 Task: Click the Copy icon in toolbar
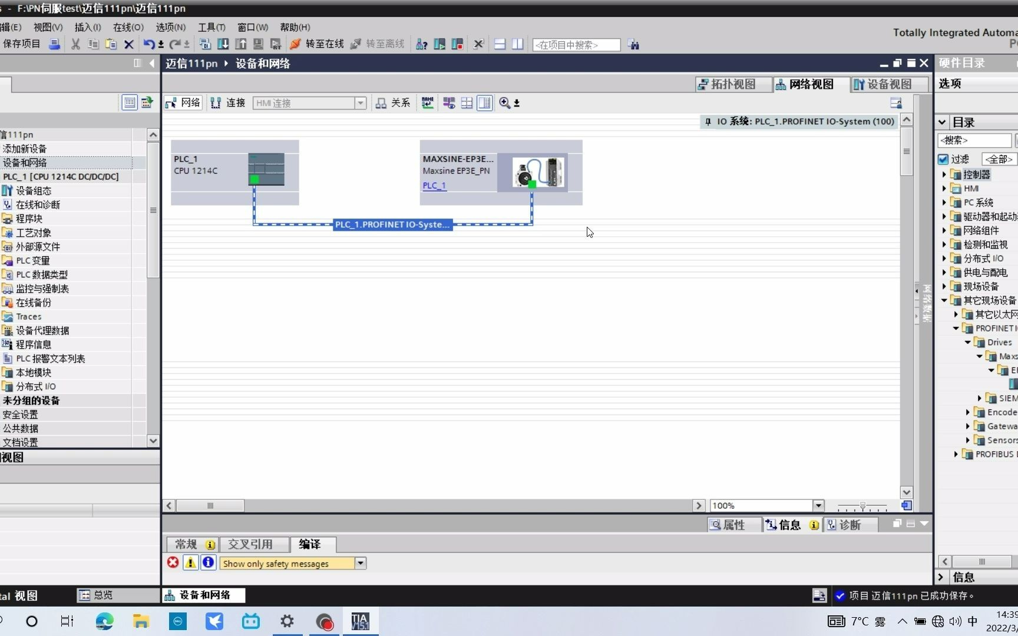[x=93, y=44]
